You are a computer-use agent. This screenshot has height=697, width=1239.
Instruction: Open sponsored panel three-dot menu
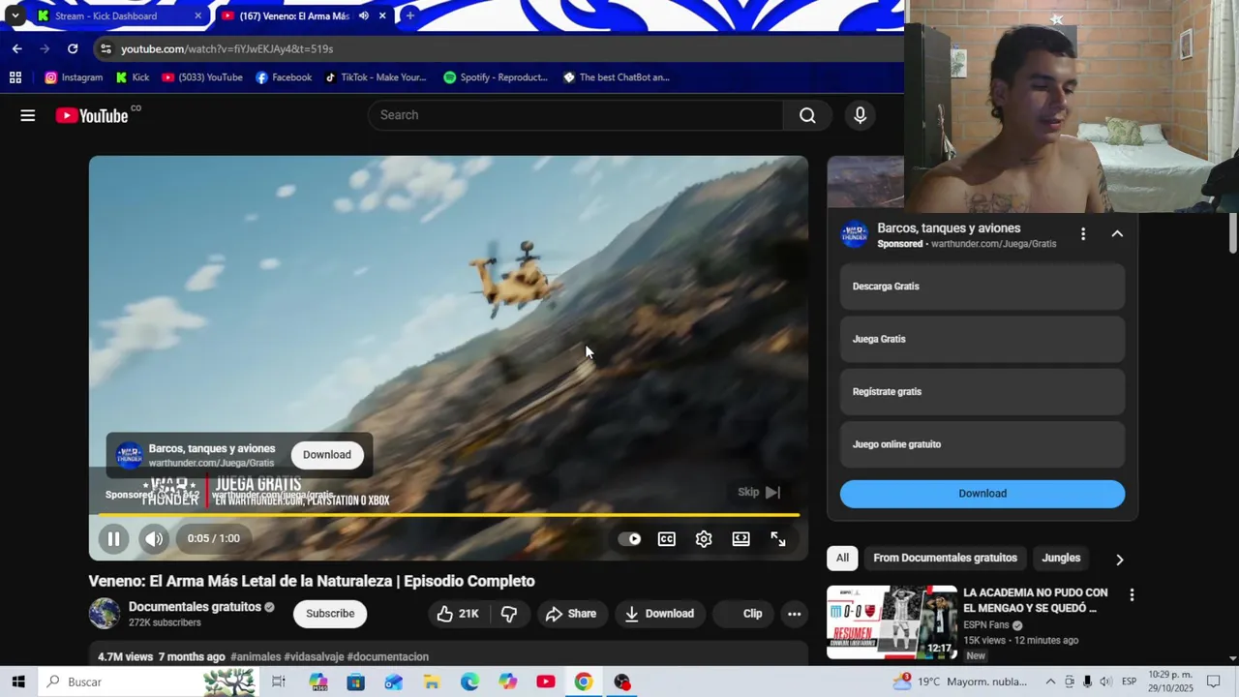coord(1083,234)
